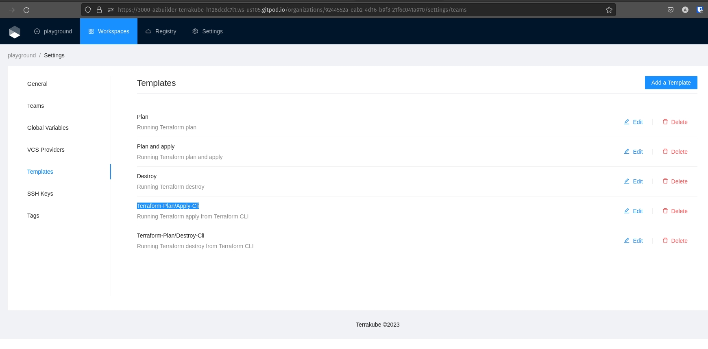This screenshot has height=349, width=708.
Task: Delete the Destroy template
Action: (x=675, y=181)
